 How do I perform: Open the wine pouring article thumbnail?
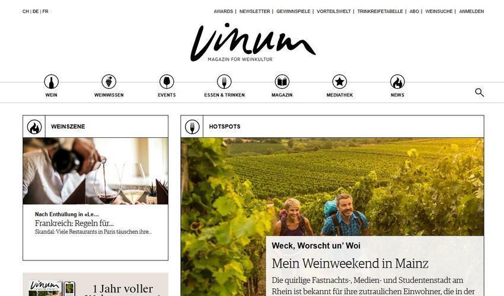(x=95, y=171)
